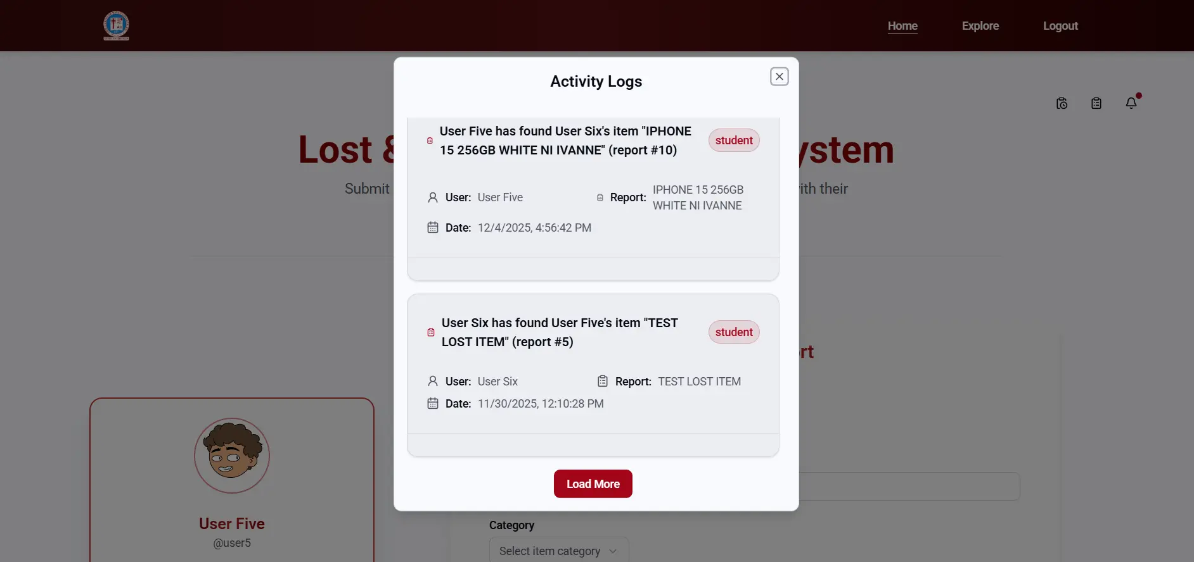Click the report icon beside iPhone 15 log title
Screen dimensions: 1194x562
click(x=430, y=140)
